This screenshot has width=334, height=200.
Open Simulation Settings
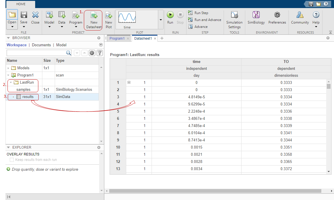click(234, 16)
